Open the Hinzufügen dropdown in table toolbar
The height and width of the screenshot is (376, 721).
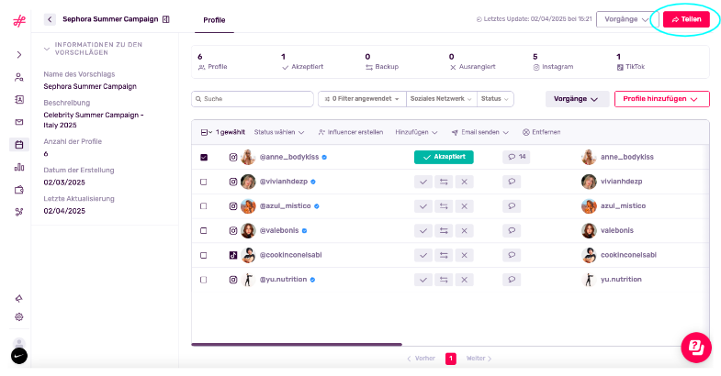[x=416, y=132]
